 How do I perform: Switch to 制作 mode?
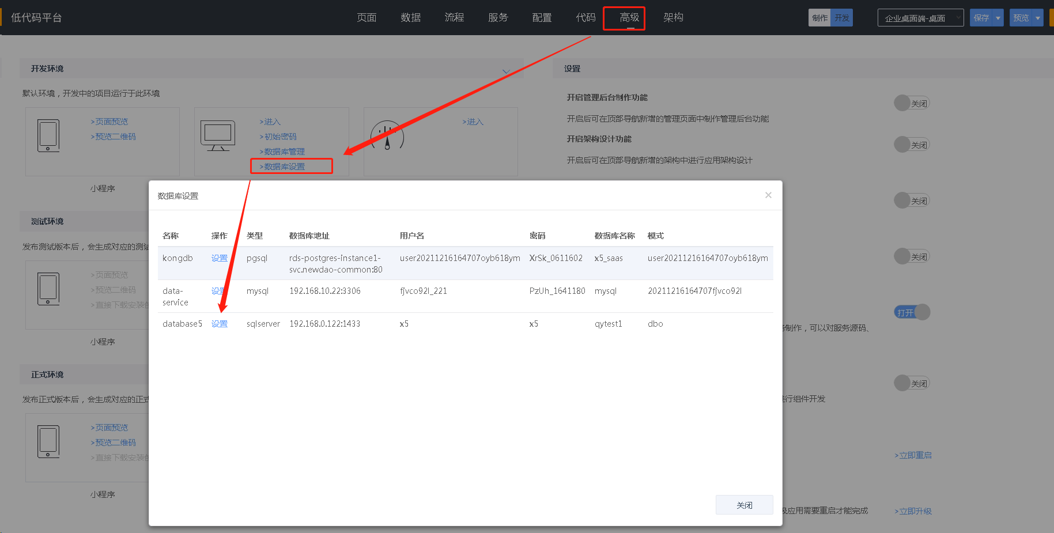pos(819,18)
